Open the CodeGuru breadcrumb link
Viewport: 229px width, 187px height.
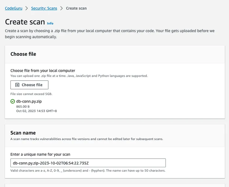pos(14,8)
